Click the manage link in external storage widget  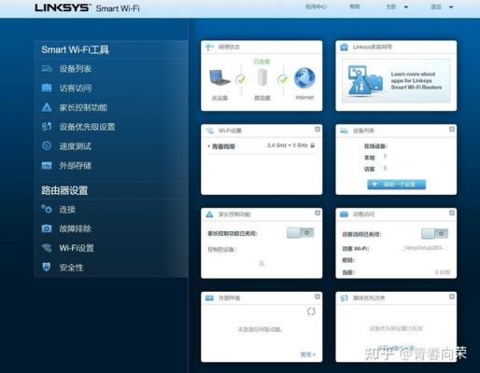tap(308, 354)
